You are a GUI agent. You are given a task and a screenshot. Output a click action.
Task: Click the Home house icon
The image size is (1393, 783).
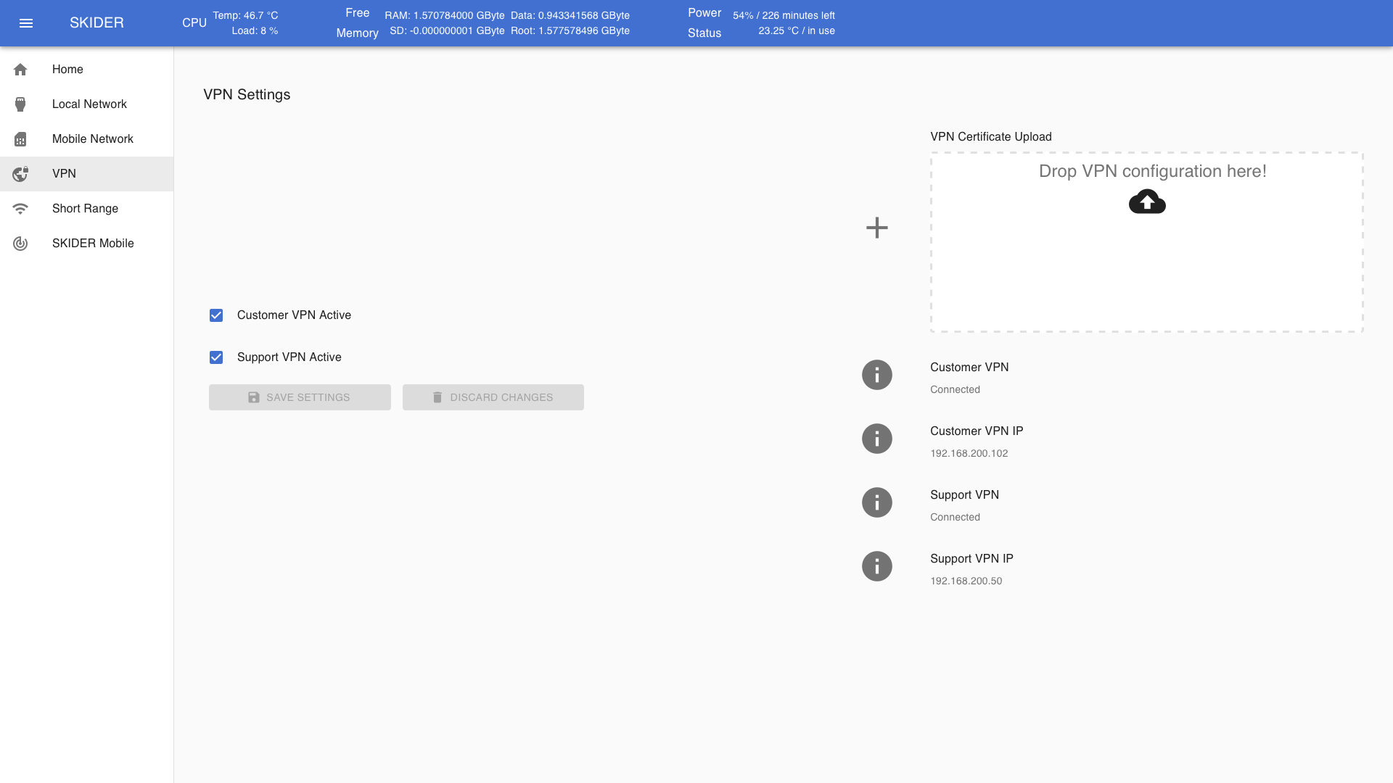click(20, 70)
